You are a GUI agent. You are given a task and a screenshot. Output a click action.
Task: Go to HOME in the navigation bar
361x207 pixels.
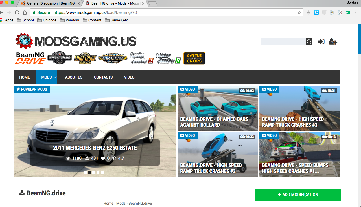click(25, 77)
